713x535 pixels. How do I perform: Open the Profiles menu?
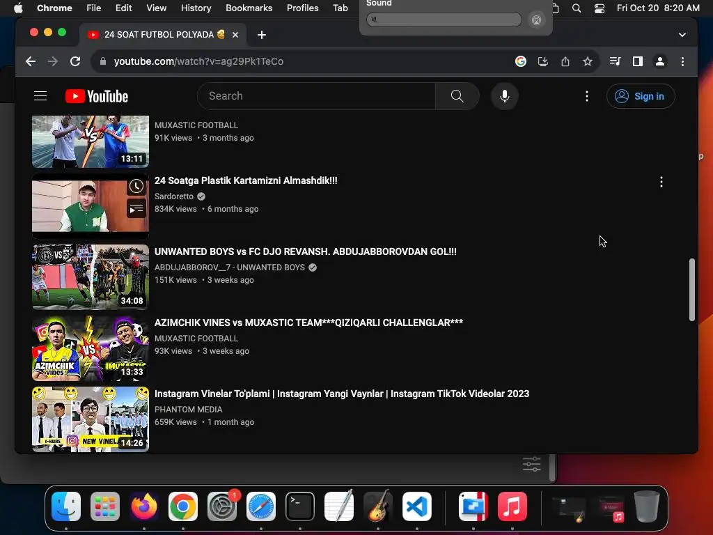(302, 8)
